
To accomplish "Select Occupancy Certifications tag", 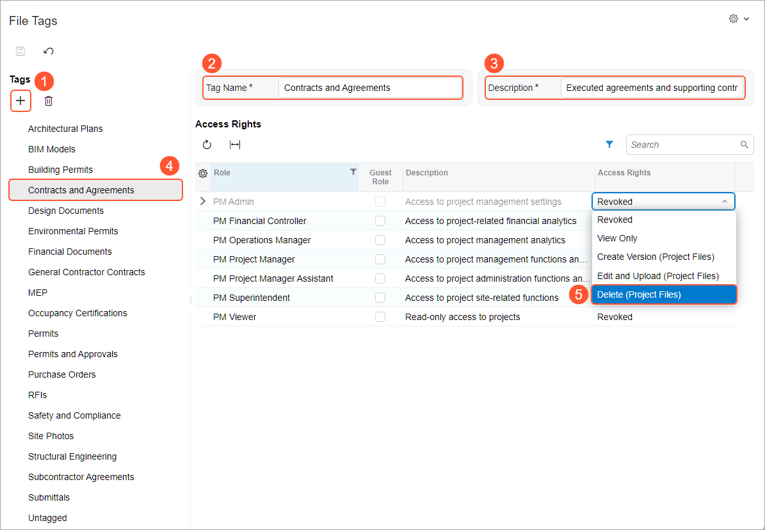I will 77,313.
